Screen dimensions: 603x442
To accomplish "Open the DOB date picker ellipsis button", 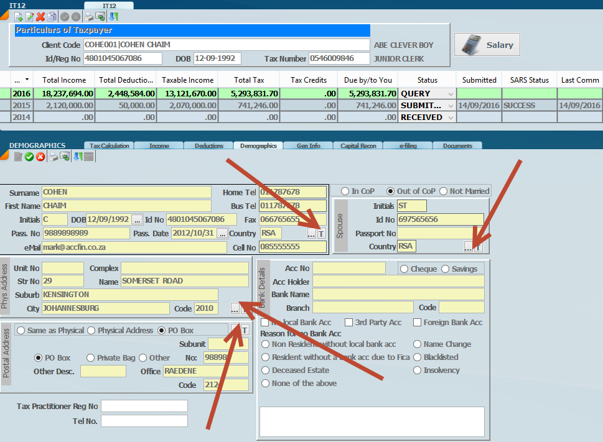I will pos(137,219).
